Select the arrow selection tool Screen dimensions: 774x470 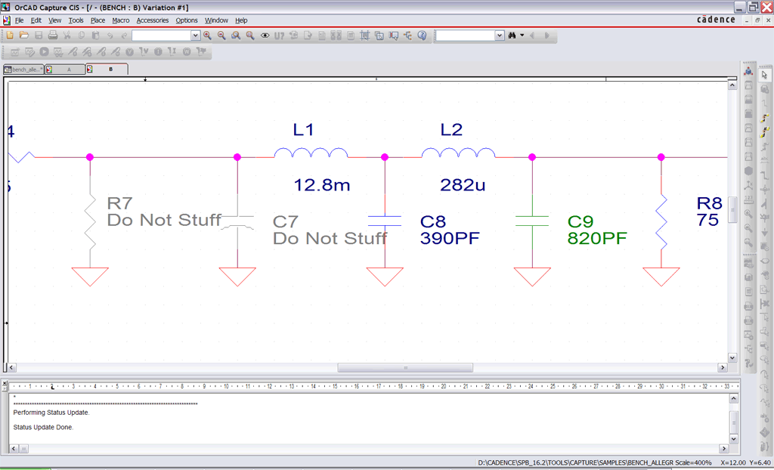pyautogui.click(x=765, y=74)
